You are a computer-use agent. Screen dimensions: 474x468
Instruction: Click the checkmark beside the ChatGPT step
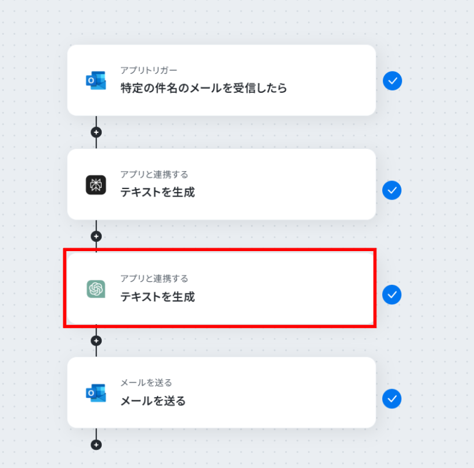pos(392,295)
